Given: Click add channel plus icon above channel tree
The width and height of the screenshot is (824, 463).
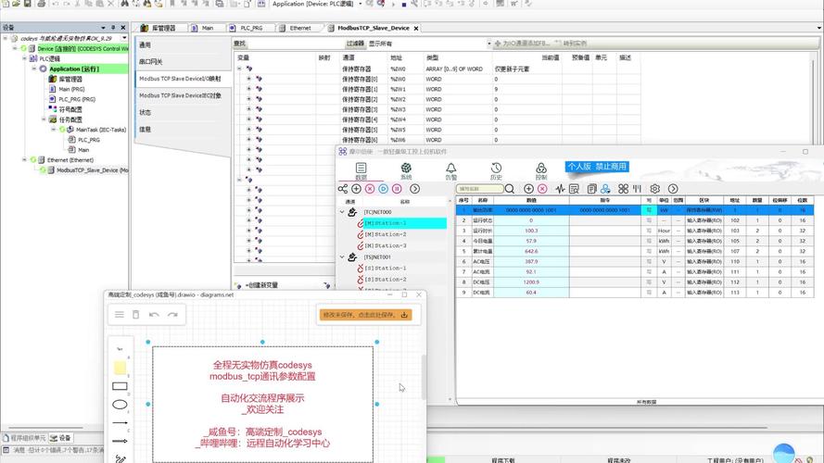Looking at the screenshot, I should pyautogui.click(x=356, y=189).
